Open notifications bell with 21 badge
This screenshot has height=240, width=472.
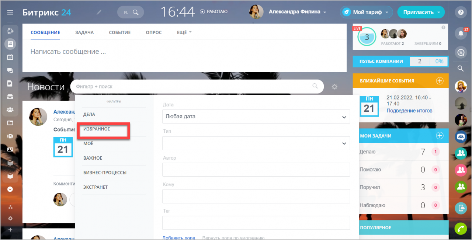tap(461, 33)
